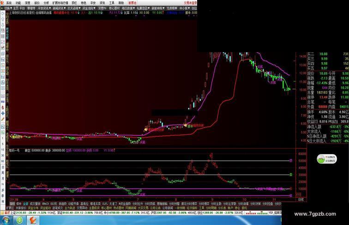Open the 分时明细 bottom tab

tap(211, 208)
